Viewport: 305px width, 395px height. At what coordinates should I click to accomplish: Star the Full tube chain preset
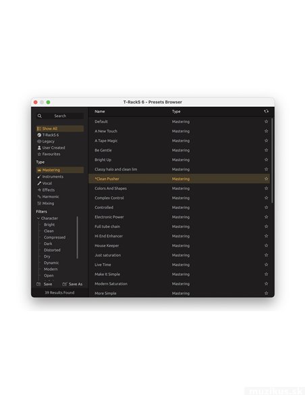click(x=266, y=227)
